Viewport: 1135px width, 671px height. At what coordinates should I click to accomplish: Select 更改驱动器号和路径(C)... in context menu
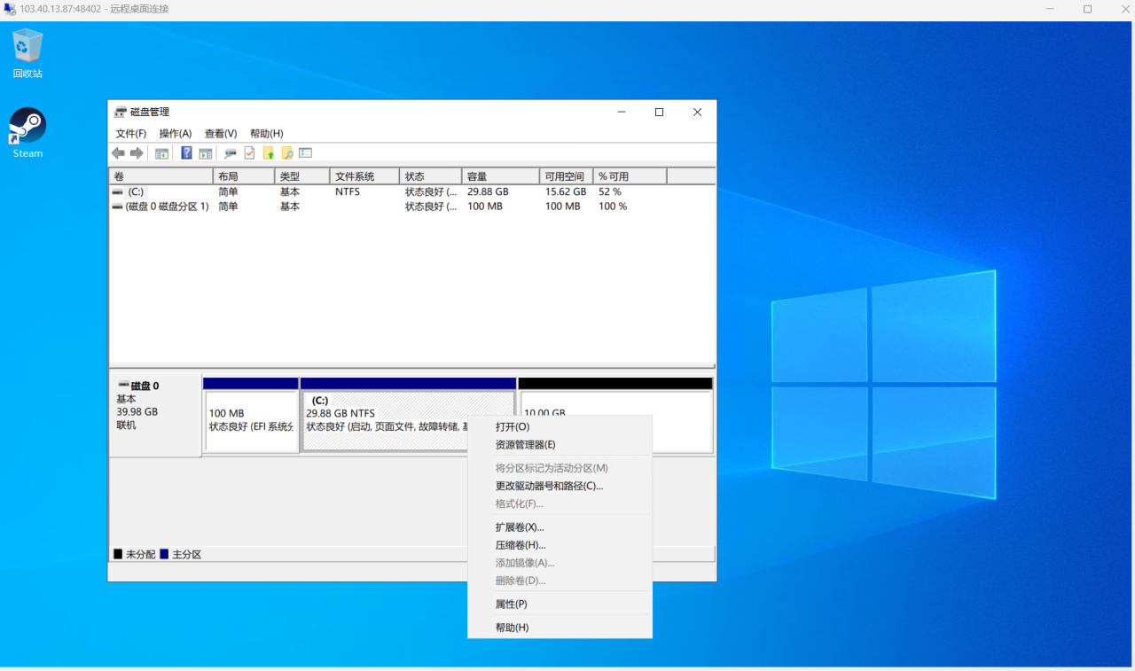(549, 486)
